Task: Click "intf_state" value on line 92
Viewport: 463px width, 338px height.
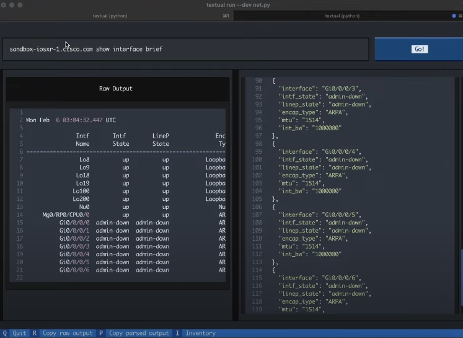Action: [346, 97]
